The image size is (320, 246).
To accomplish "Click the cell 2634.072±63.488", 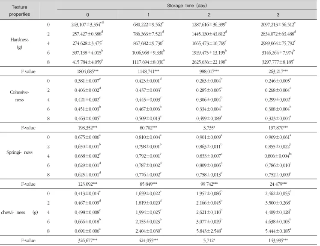I will [278, 34].
